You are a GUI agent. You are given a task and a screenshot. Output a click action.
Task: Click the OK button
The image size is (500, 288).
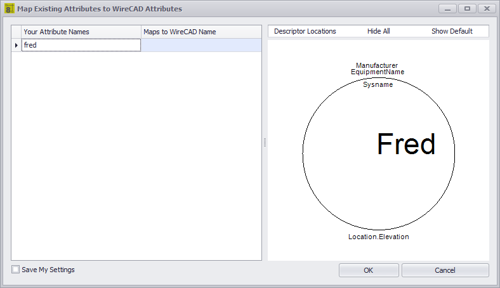369,270
